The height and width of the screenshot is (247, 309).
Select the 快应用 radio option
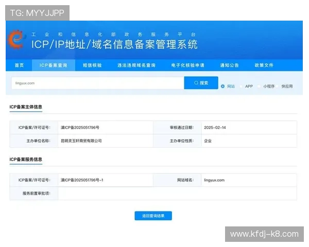tap(277, 86)
